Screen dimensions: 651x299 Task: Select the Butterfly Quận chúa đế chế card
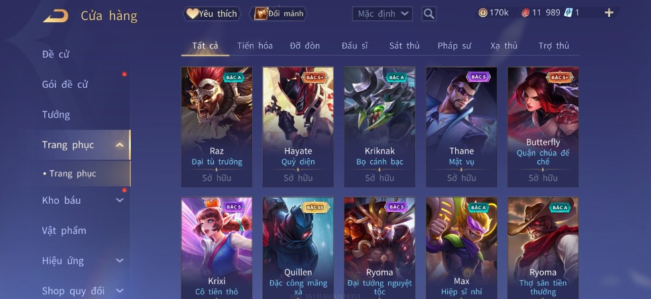[542, 127]
